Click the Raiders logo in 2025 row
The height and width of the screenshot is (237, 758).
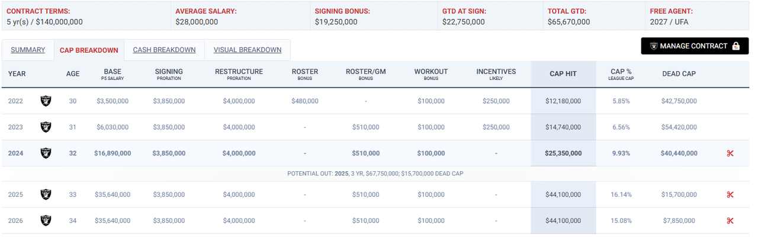click(46, 194)
